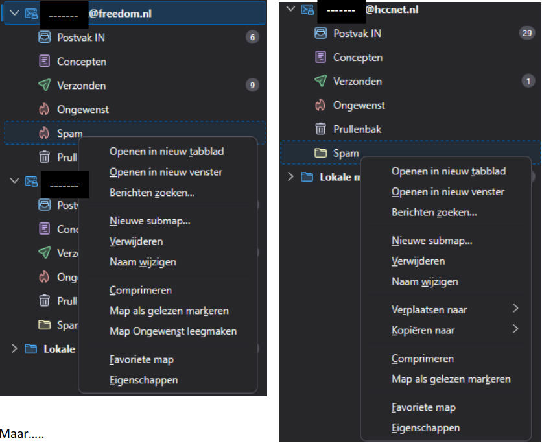Click the unread badge showing 29
The height and width of the screenshot is (443, 542).
[x=526, y=33]
